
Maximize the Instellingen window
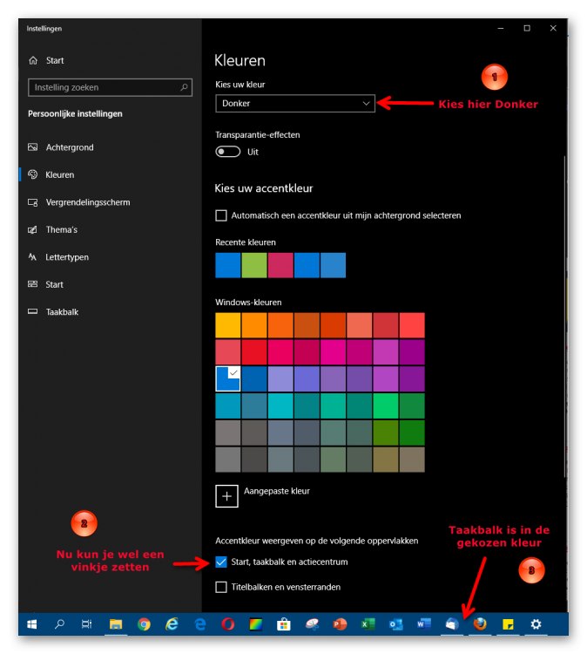[x=527, y=28]
